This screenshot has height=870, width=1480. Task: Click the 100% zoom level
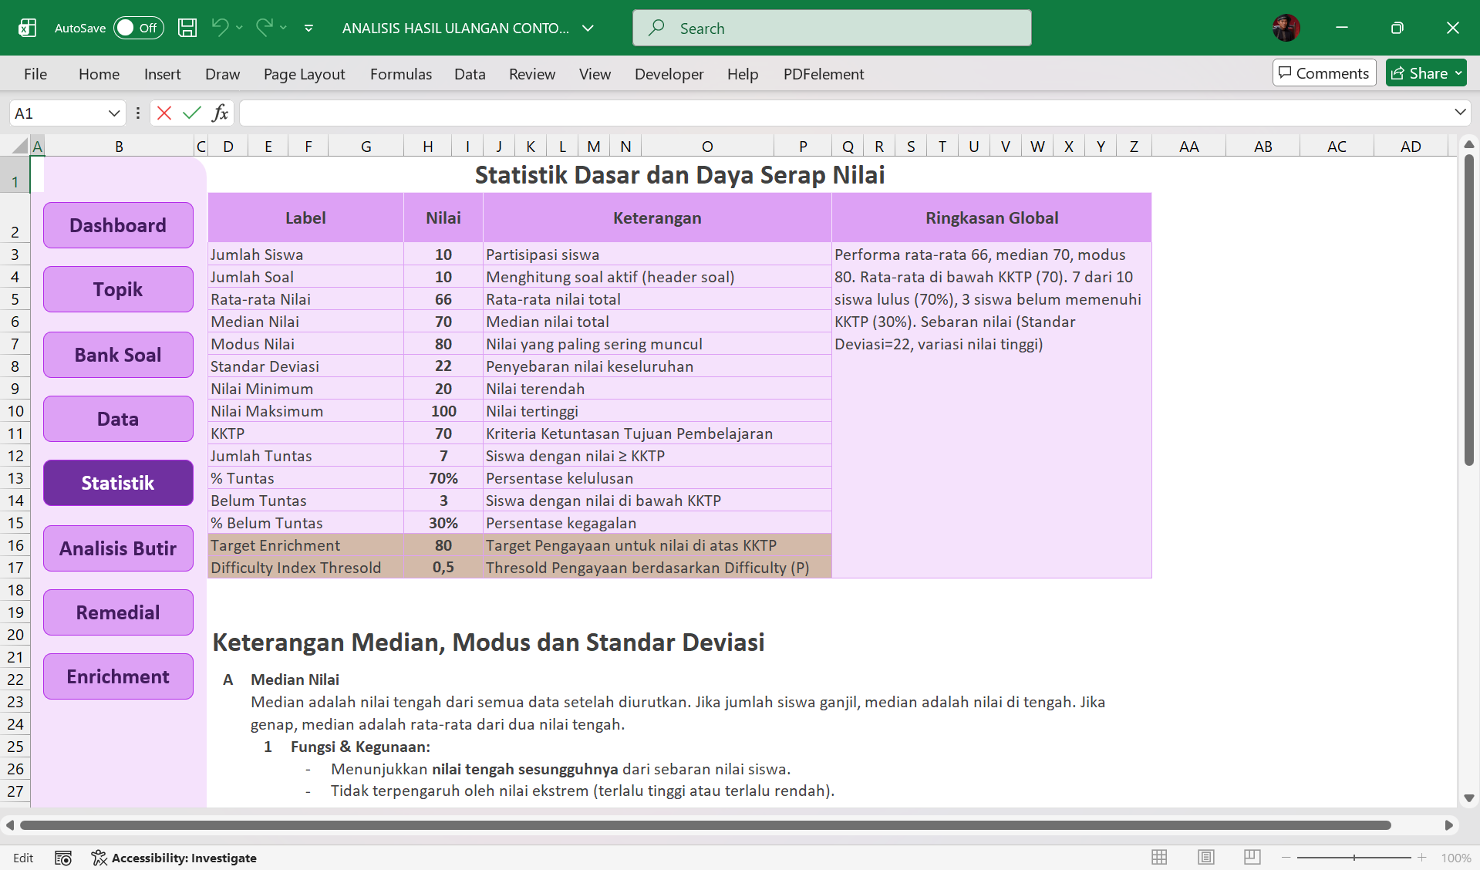click(x=1455, y=858)
